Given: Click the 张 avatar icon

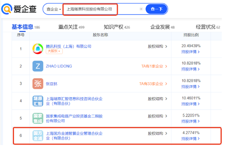Looking at the screenshot, I should coord(38,83).
